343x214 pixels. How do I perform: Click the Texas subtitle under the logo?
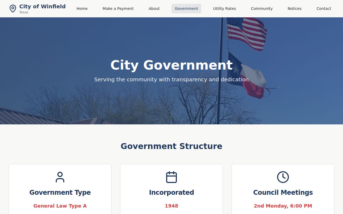coord(24,12)
